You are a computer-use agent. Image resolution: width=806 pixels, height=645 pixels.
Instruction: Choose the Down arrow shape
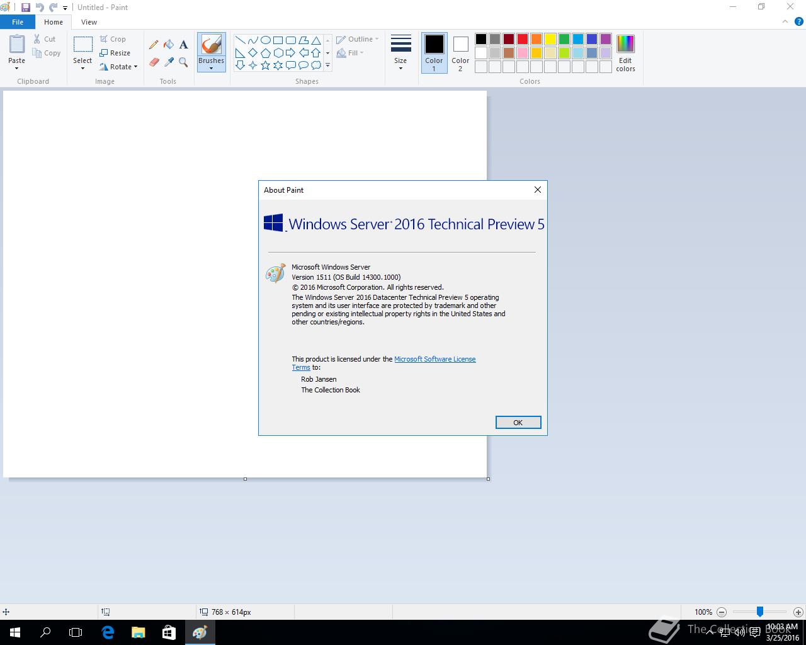[240, 65]
